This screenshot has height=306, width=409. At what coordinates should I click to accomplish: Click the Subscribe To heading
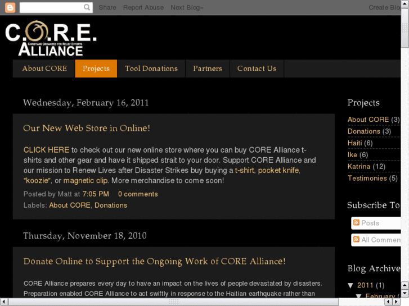pos(374,205)
